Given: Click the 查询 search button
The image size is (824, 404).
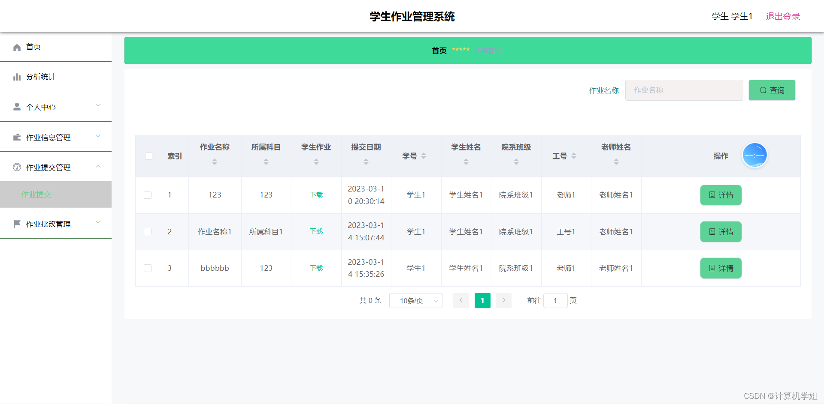Looking at the screenshot, I should pyautogui.click(x=772, y=90).
